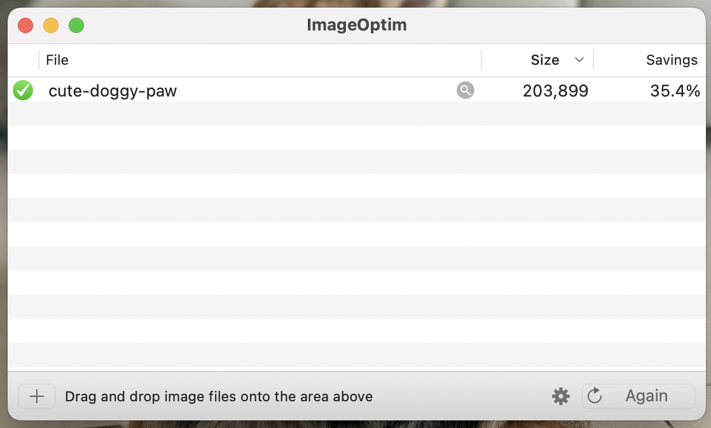Select the File column header
The height and width of the screenshot is (428, 711).
(x=57, y=60)
